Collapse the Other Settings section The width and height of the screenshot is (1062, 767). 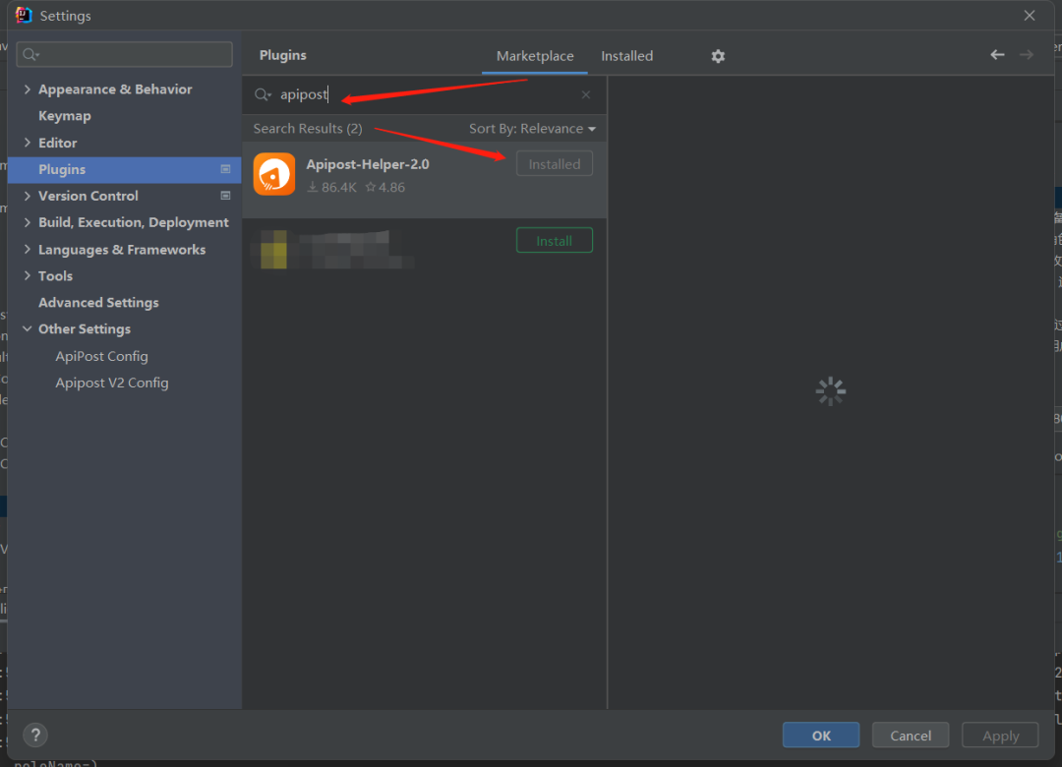click(28, 329)
